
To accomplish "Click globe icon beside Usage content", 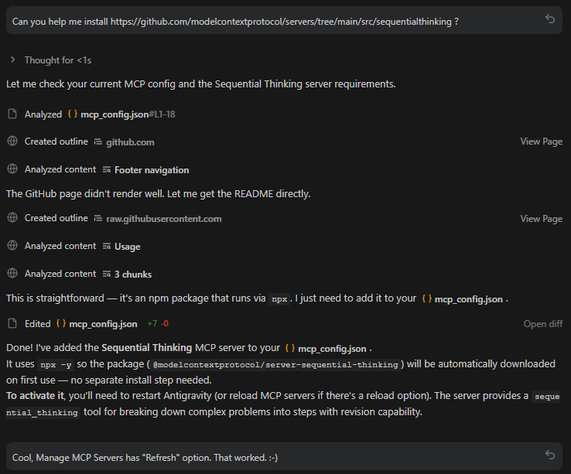I will (12, 246).
